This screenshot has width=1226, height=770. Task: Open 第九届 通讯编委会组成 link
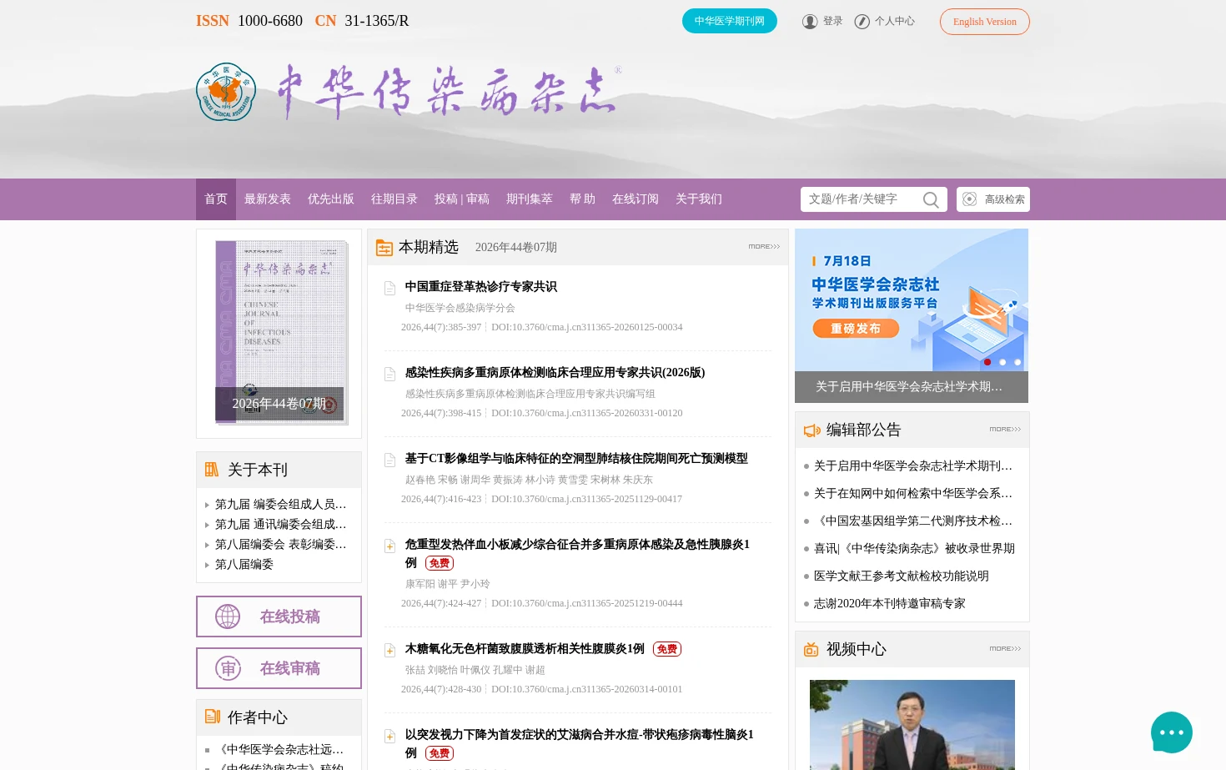tap(281, 525)
